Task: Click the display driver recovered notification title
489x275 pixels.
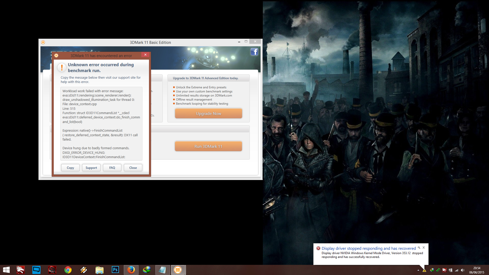Action: pyautogui.click(x=369, y=248)
